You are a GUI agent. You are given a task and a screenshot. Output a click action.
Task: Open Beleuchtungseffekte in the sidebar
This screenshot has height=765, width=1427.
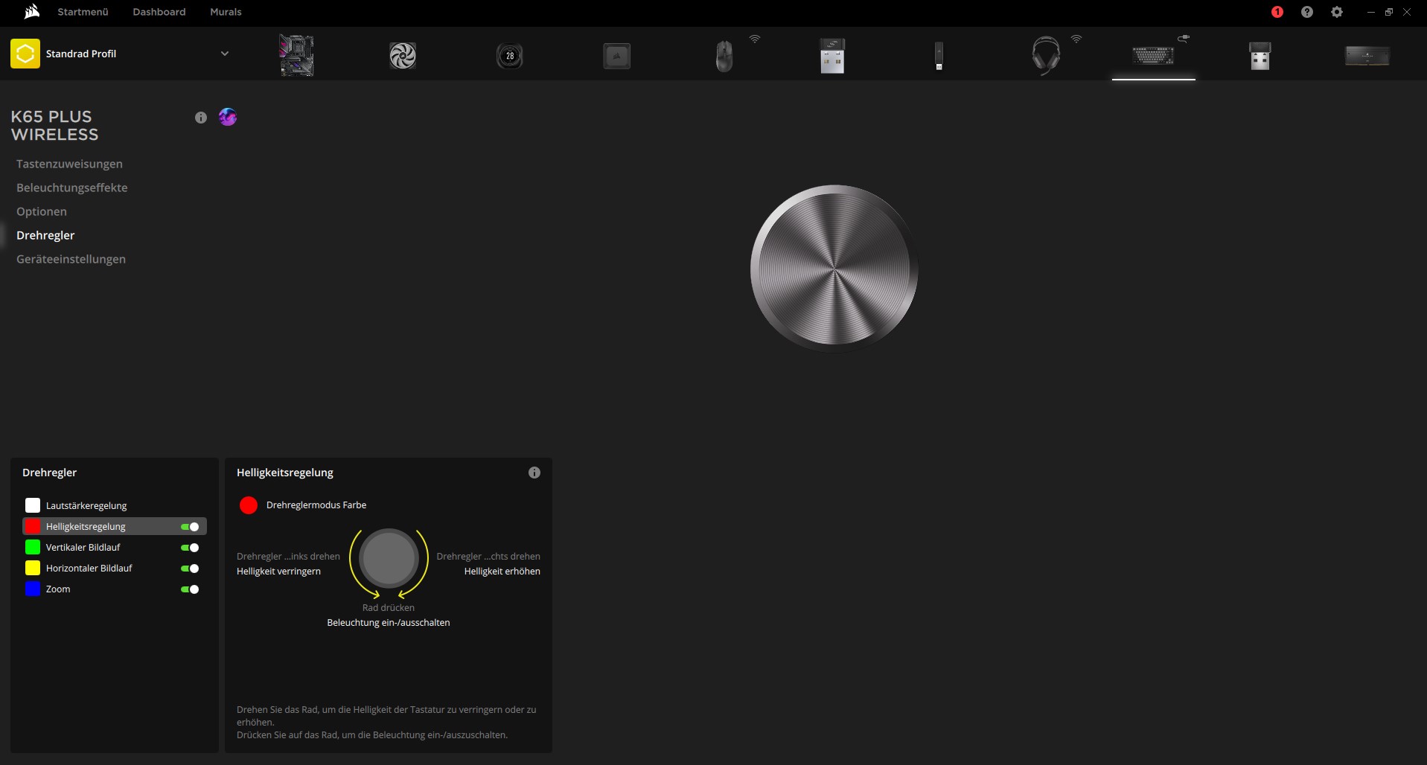(72, 188)
